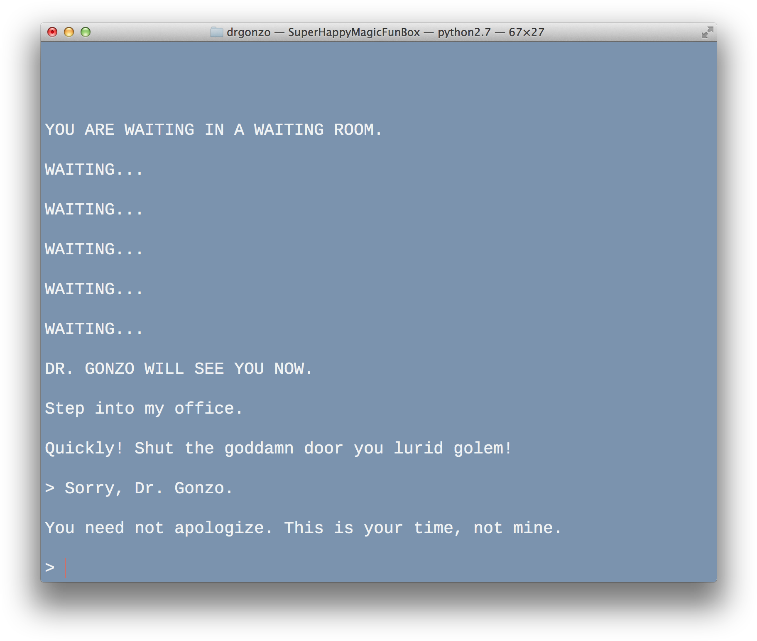Click the last prompt '>' symbol
Image resolution: width=757 pixels, height=641 pixels.
50,568
